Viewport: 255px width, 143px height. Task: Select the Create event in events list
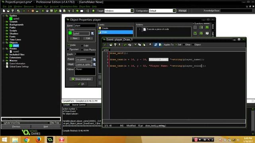point(116,28)
